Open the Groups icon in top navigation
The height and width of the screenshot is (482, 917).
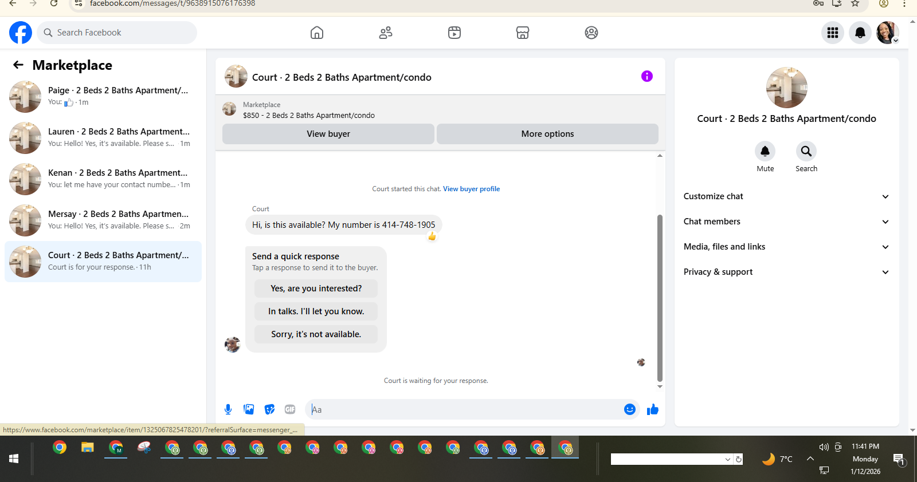pos(591,33)
